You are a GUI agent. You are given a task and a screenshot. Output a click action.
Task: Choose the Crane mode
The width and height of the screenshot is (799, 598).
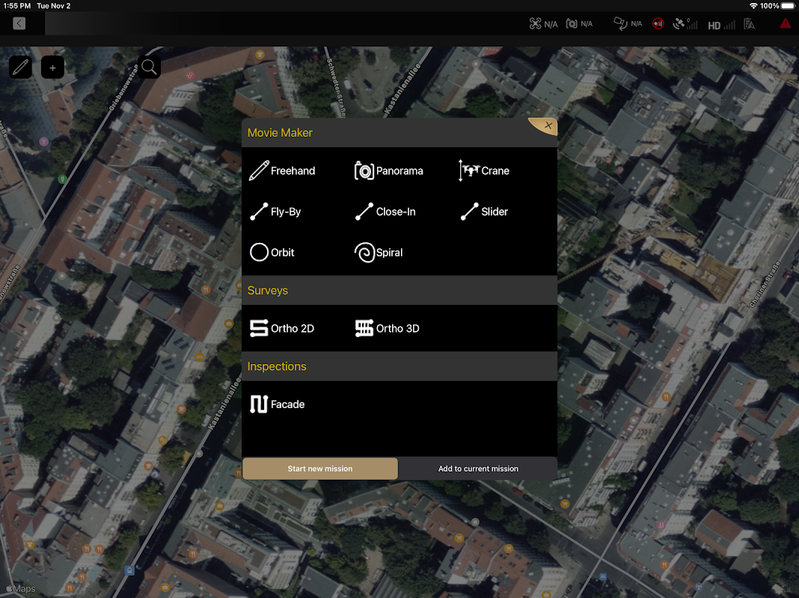tap(484, 170)
